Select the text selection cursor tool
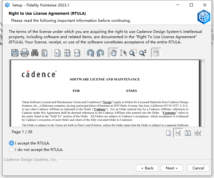Screen dimensions: 214x178 click(x=123, y=53)
